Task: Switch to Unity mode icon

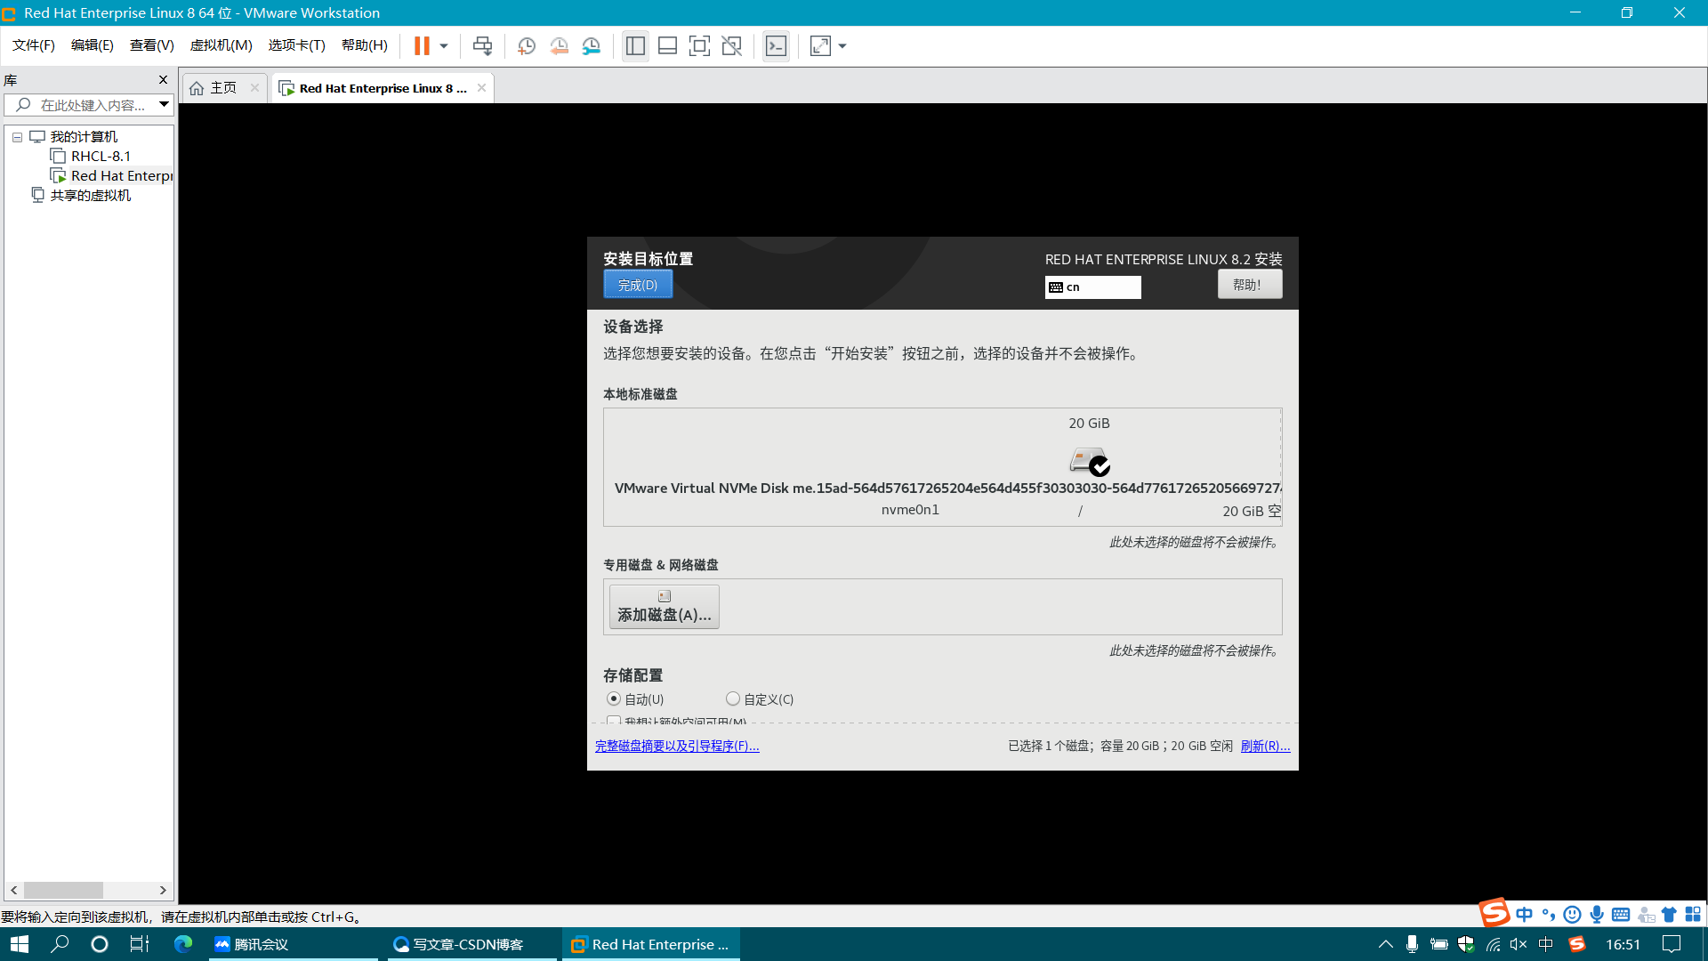Action: click(x=731, y=46)
